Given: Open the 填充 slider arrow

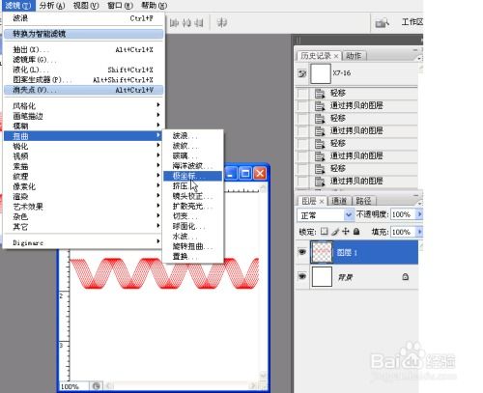Looking at the screenshot, I should (419, 232).
